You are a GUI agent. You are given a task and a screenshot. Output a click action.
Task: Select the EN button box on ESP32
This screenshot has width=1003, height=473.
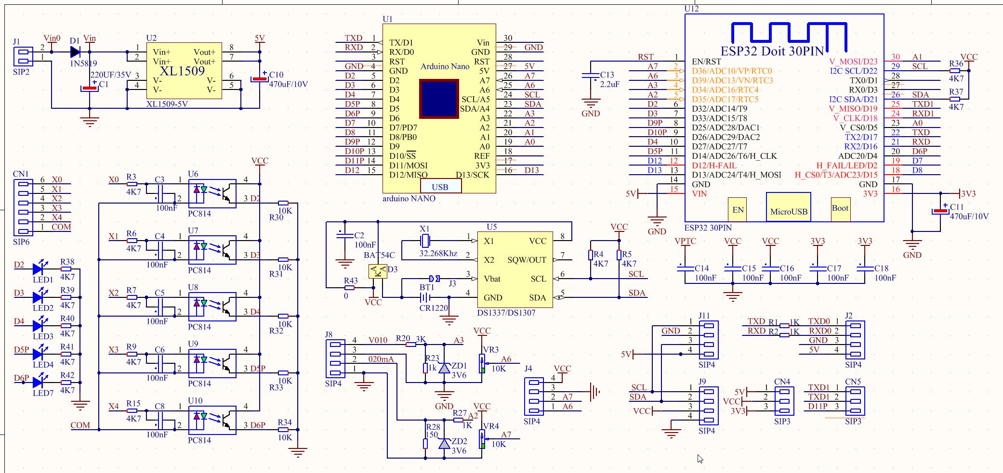click(x=738, y=209)
